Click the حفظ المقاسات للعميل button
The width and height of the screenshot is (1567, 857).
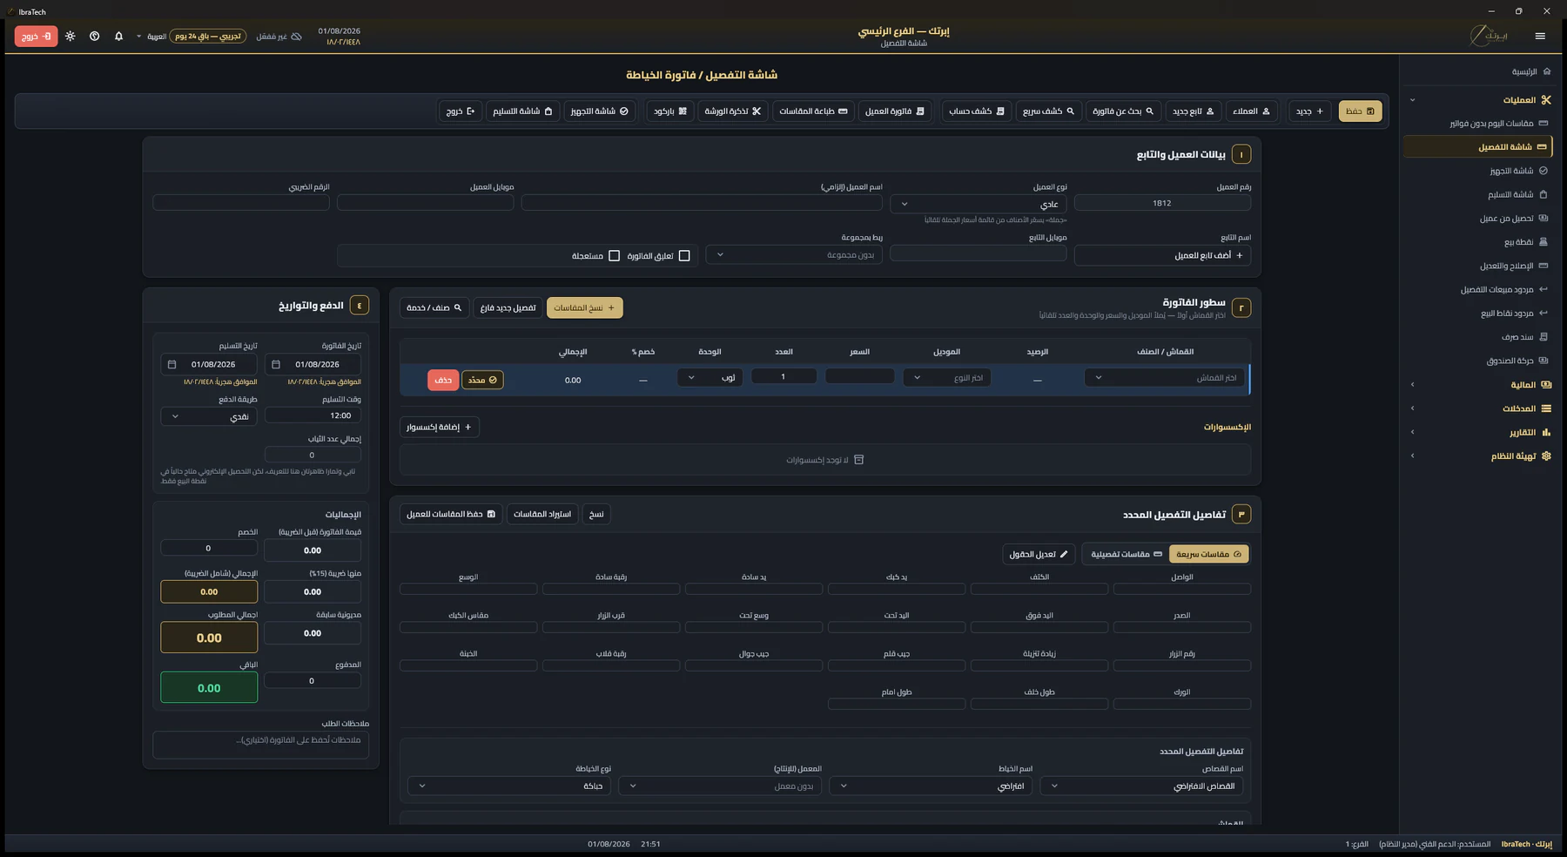coord(451,514)
